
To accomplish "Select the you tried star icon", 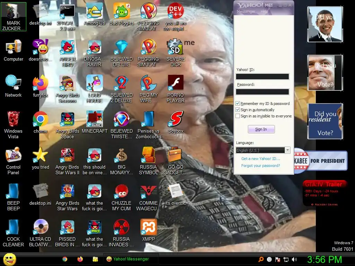I will pos(40,158).
